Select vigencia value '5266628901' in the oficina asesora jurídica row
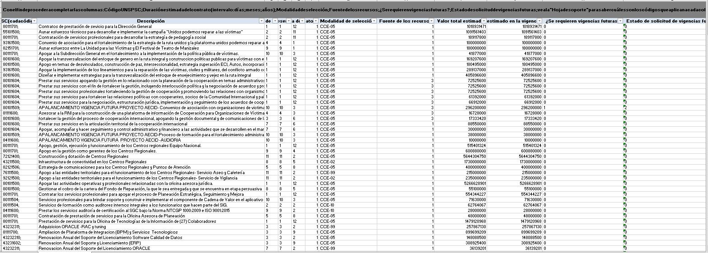Viewport: 708px width, 253px height. [515, 184]
